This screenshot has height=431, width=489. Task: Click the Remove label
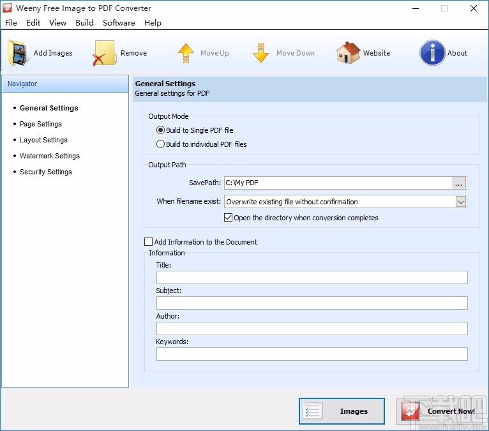(x=134, y=53)
